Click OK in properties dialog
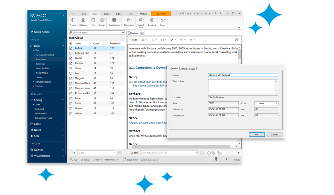 pyautogui.click(x=257, y=134)
